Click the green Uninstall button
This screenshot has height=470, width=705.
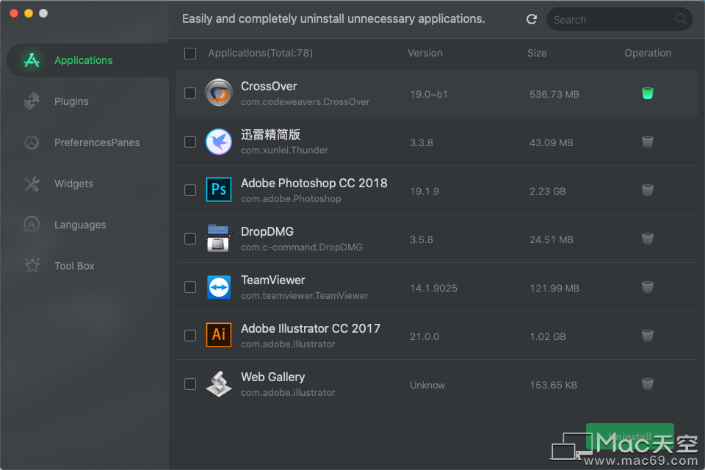click(629, 435)
